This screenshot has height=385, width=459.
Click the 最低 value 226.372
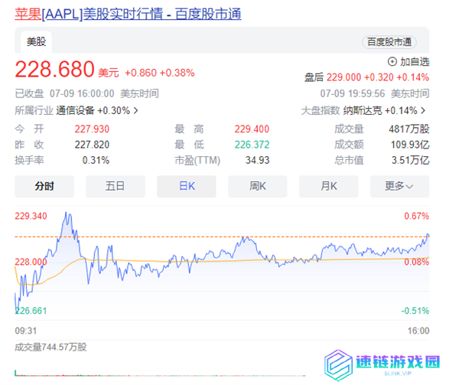click(252, 145)
